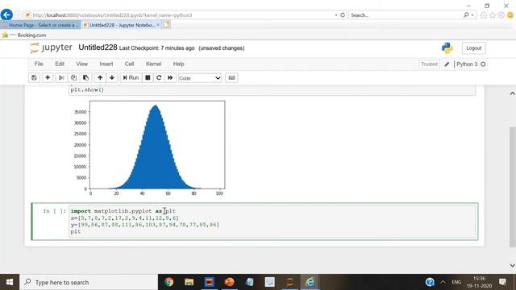Open the Help menu
This screenshot has width=516, height=290.
[x=178, y=64]
